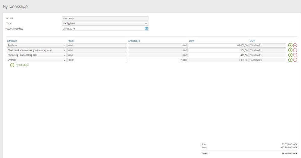Open the Forsikring (skattepliktig del) dropdown
301x158 pixels.
pyautogui.click(x=36, y=55)
